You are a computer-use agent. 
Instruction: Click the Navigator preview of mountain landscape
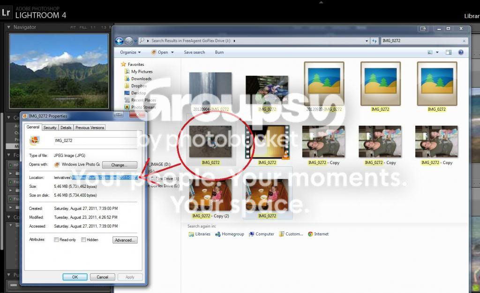point(59,71)
